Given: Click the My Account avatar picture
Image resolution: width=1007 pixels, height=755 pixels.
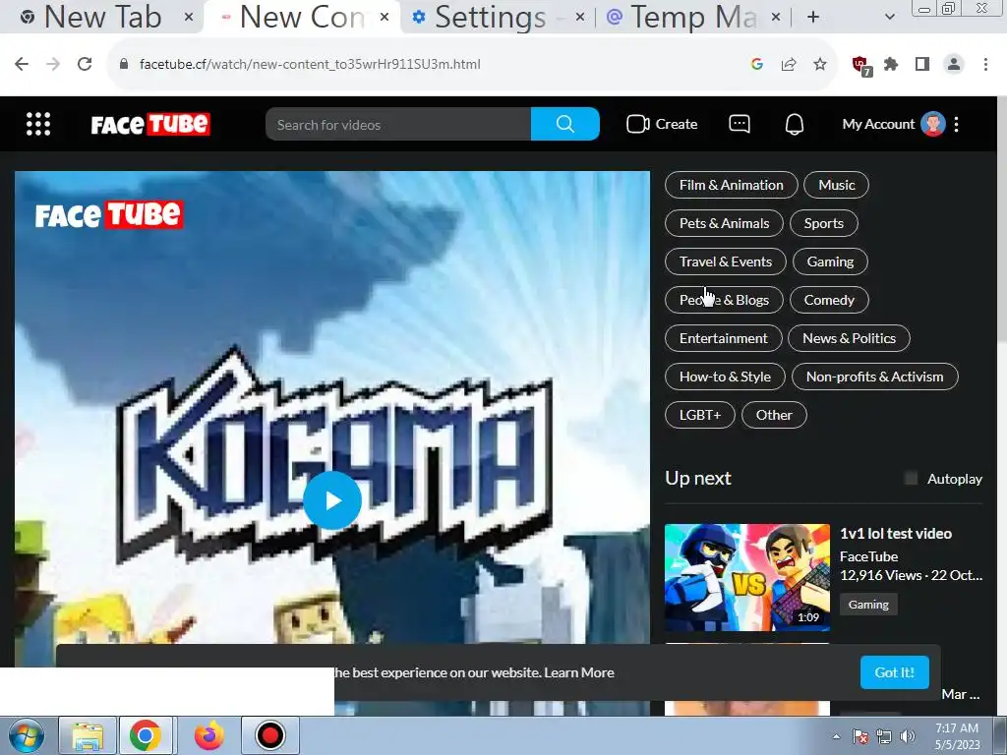Looking at the screenshot, I should pos(932,124).
